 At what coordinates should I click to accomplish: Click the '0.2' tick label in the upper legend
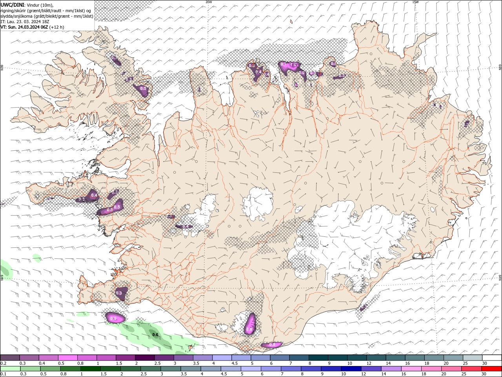click(3, 363)
